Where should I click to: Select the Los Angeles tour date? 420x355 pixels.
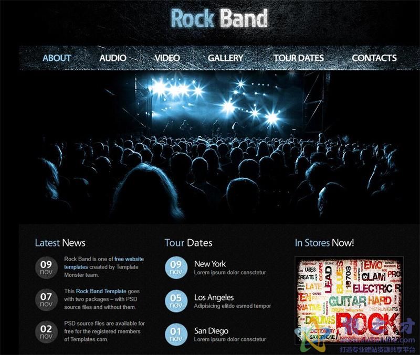point(214,297)
